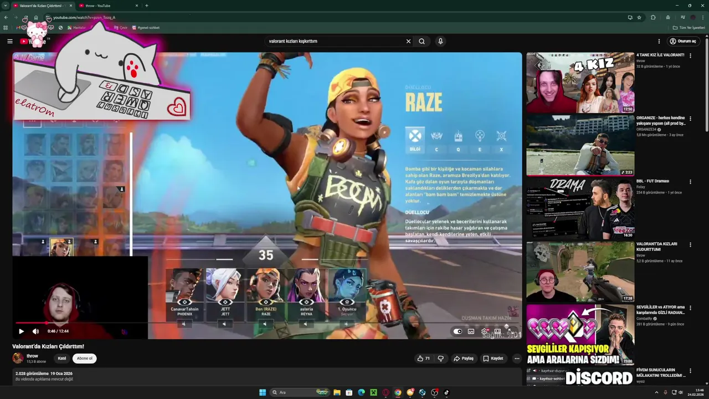Viewport: 709px width, 399px height.
Task: Like the video with 71 likes
Action: [424, 359]
